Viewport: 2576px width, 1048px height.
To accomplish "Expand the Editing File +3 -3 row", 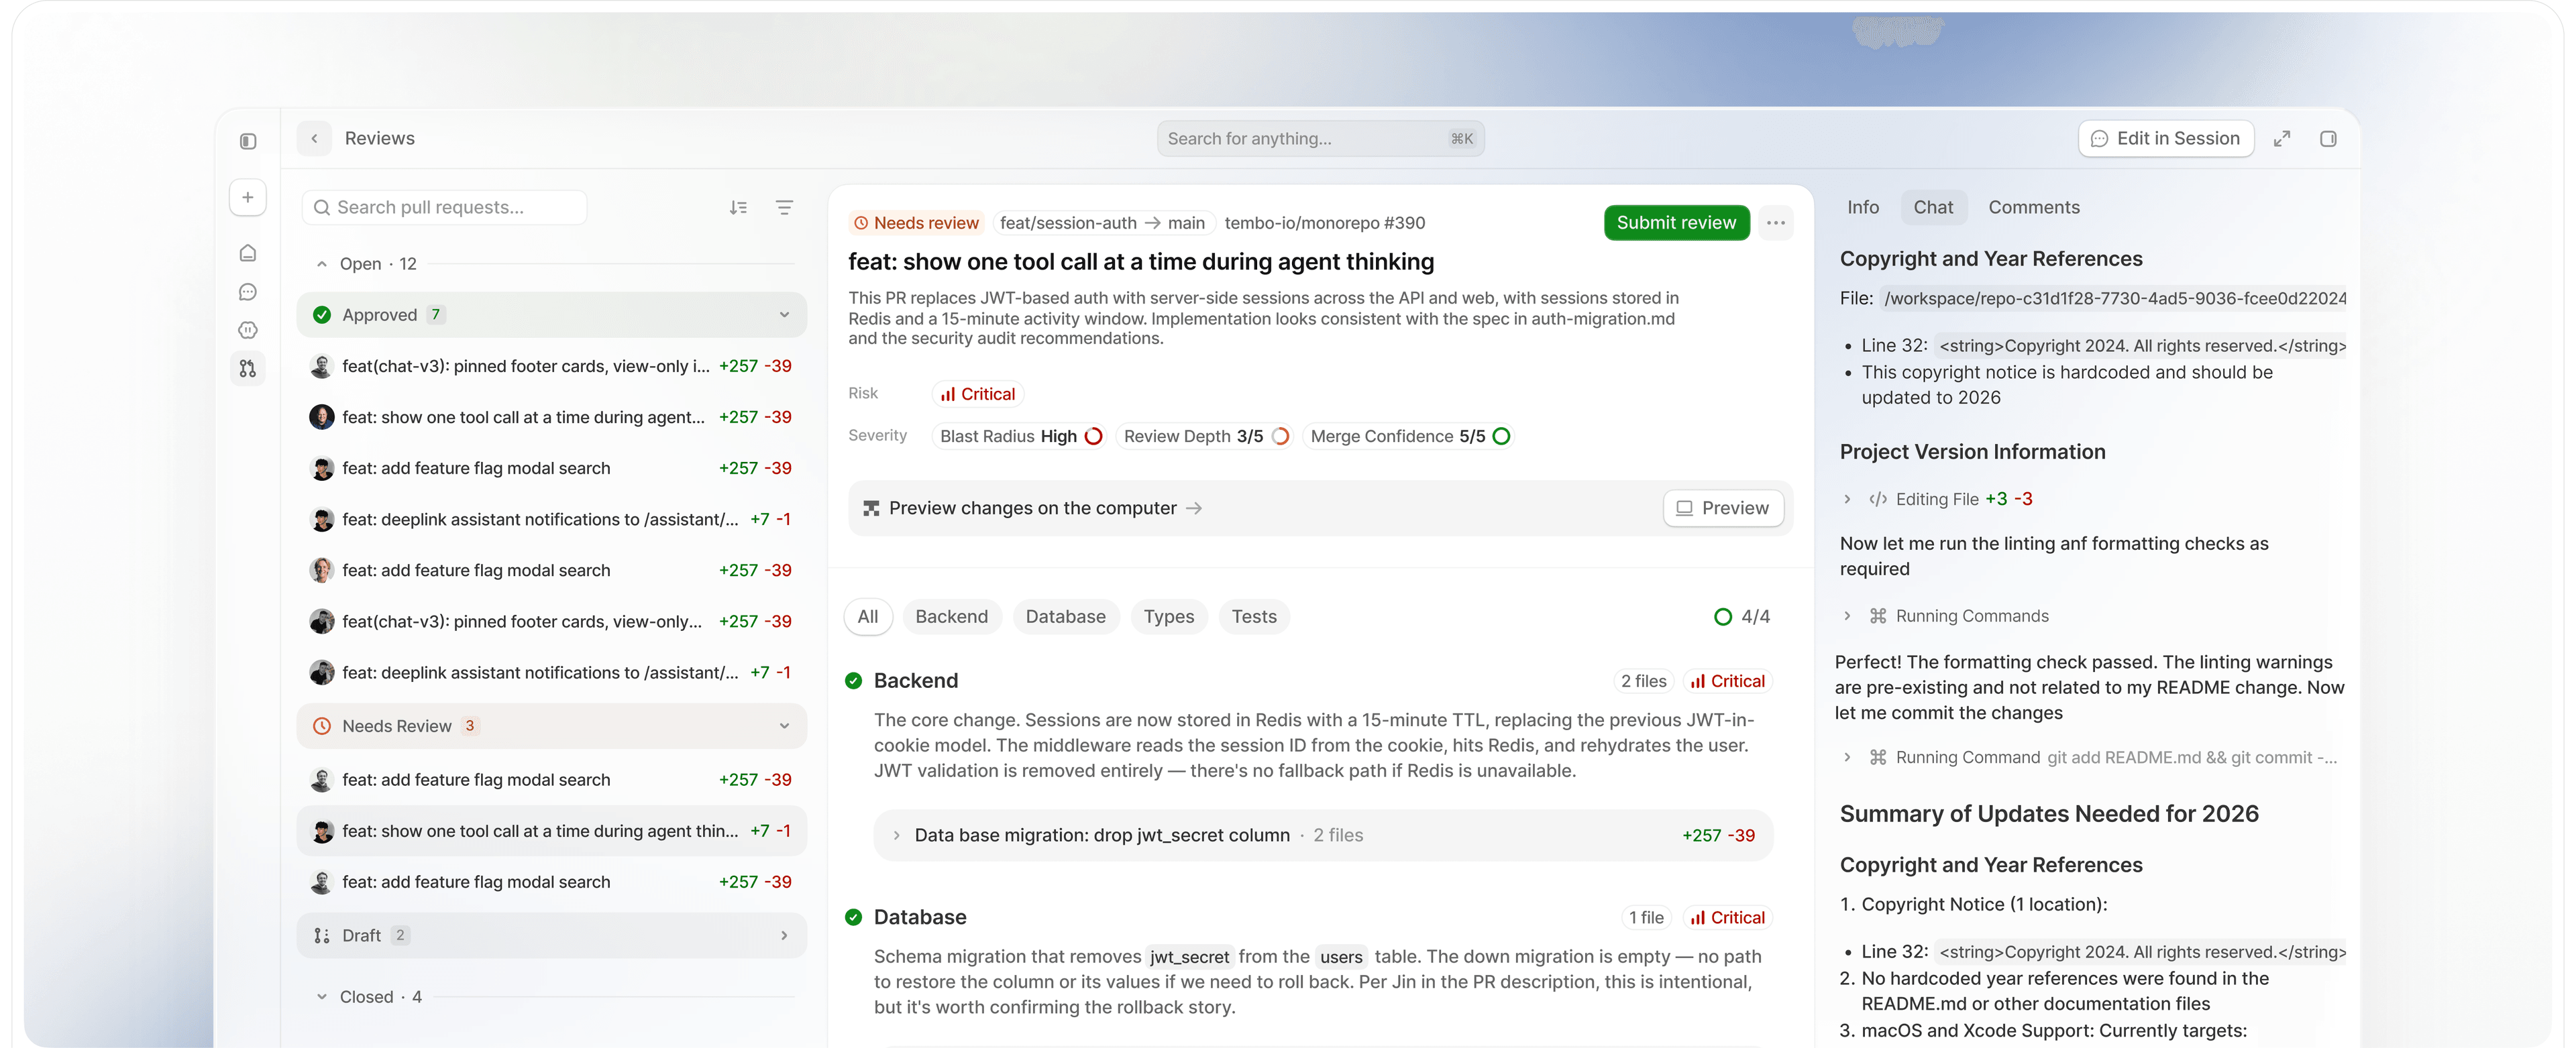I will 1847,499.
